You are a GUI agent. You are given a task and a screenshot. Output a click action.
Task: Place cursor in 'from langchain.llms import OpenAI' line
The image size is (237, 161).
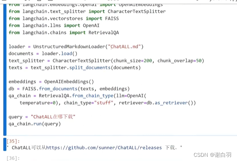pyautogui.click(x=54, y=26)
